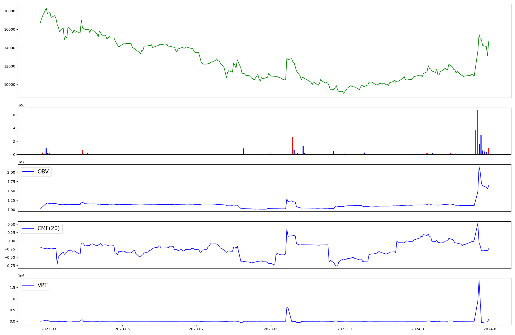Viewport: 515px width, 335px height.
Task: Click the VPT line's highest peak
Action: pyautogui.click(x=479, y=280)
